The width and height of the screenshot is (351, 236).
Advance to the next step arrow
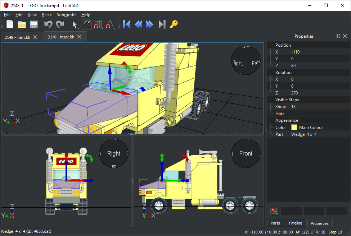(150, 24)
